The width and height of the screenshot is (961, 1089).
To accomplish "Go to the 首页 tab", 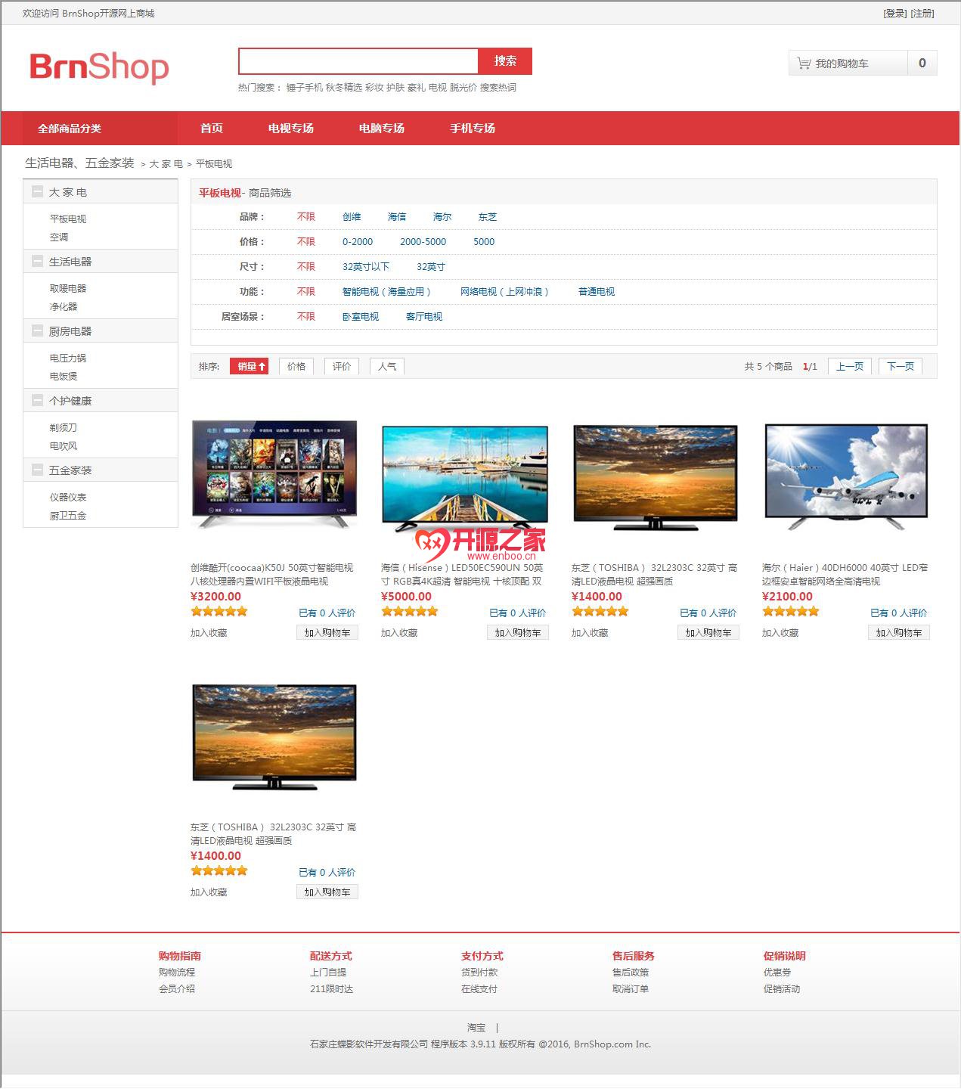I will point(212,129).
